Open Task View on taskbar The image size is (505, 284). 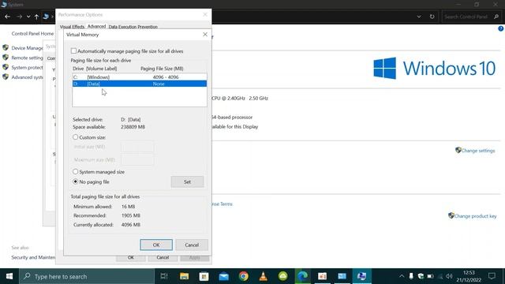click(164, 276)
